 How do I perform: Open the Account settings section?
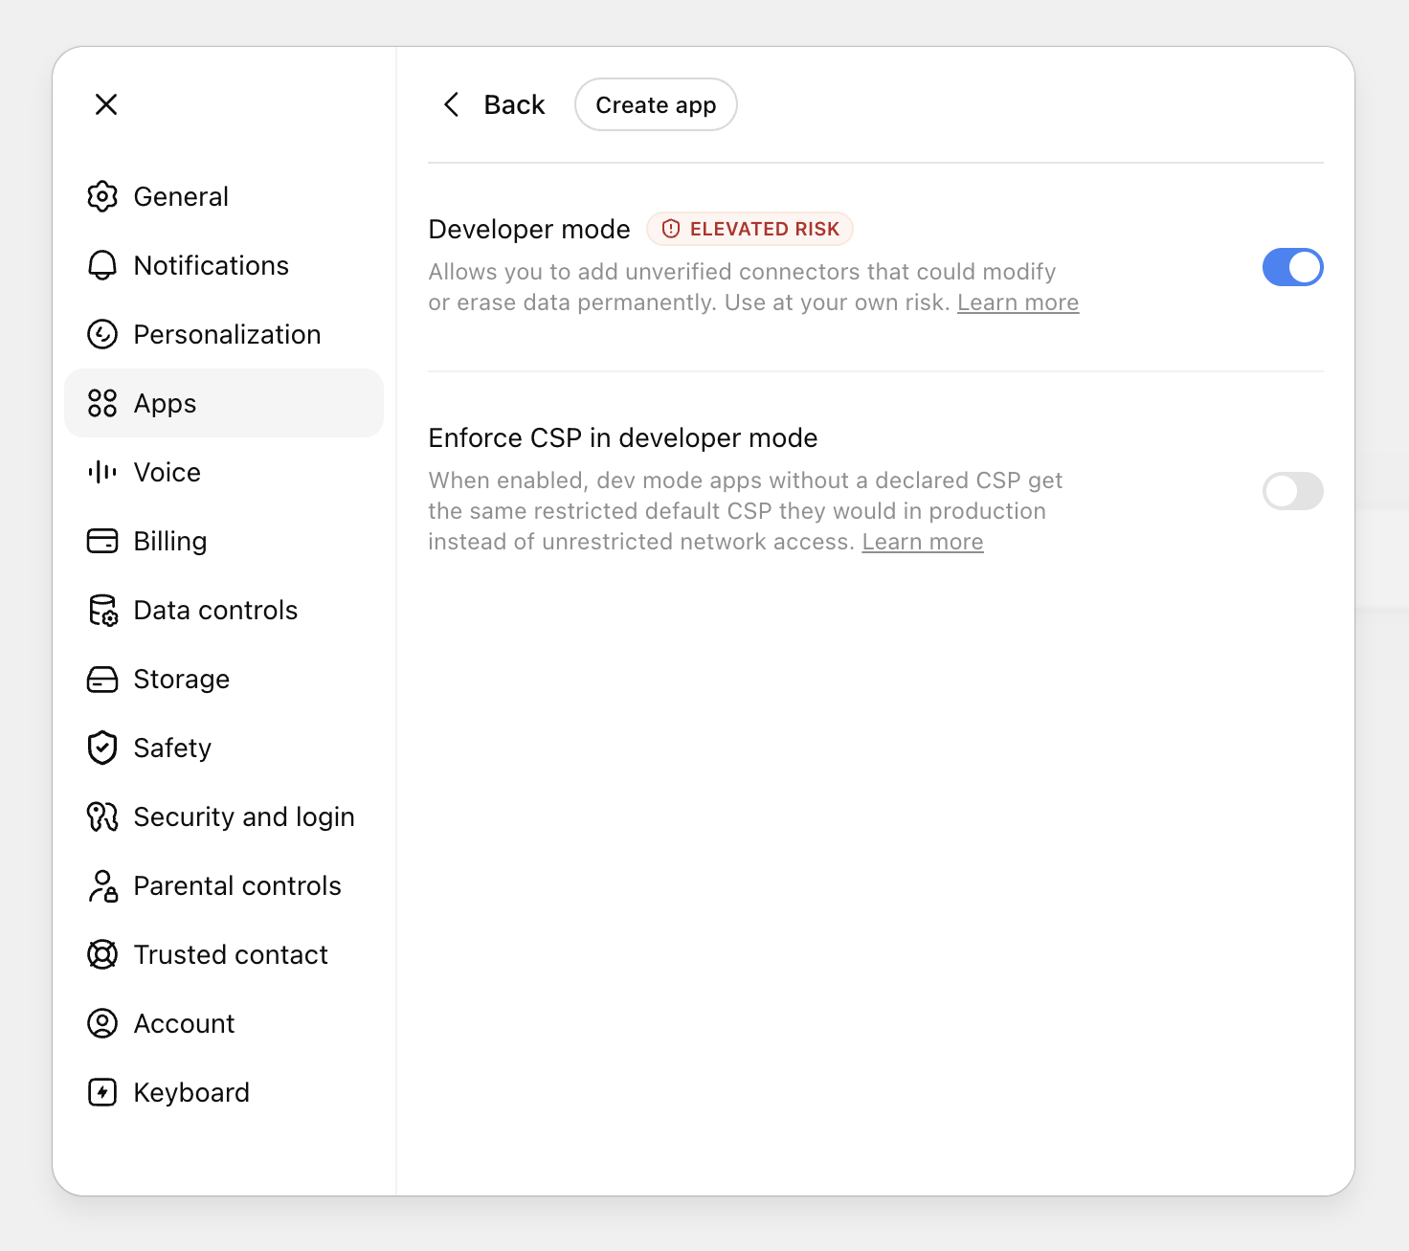pos(224,1023)
